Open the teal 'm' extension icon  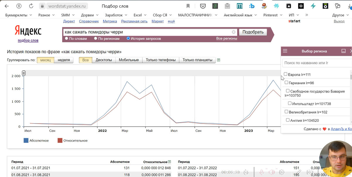(x=240, y=6)
